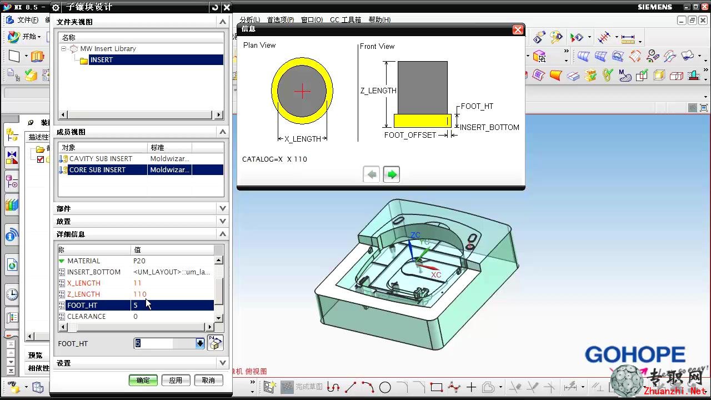Click the gray previous arrow in the info window
The width and height of the screenshot is (711, 400).
[372, 174]
